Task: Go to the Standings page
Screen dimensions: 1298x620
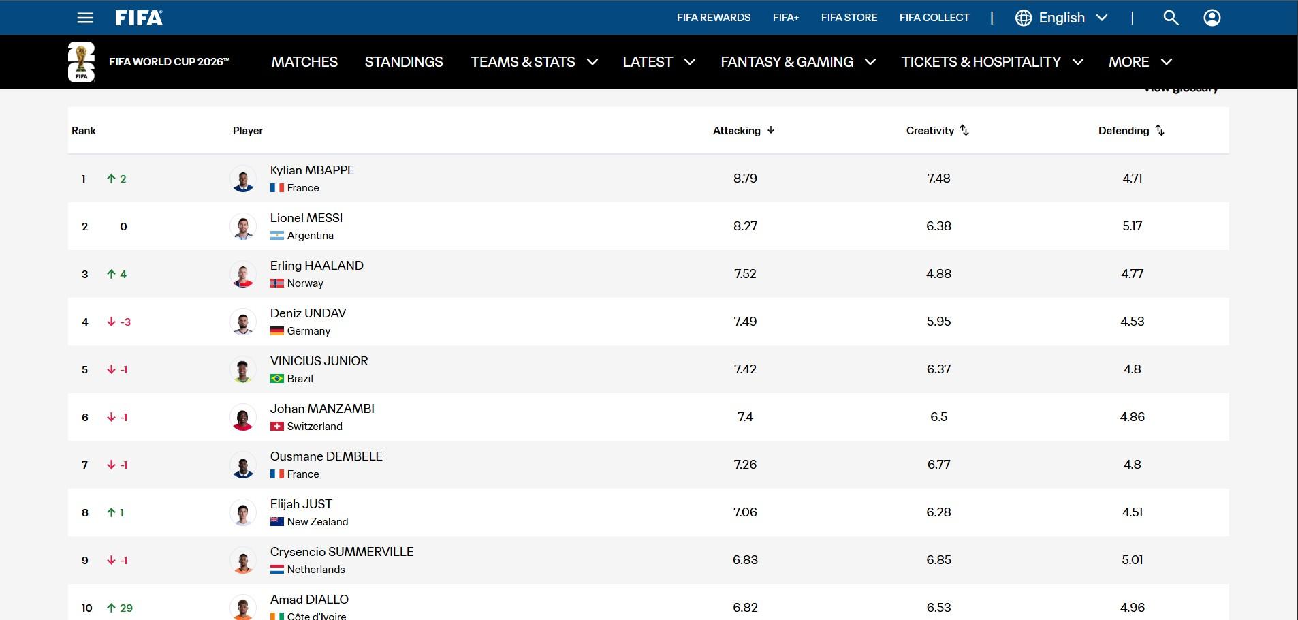Action: (x=404, y=62)
